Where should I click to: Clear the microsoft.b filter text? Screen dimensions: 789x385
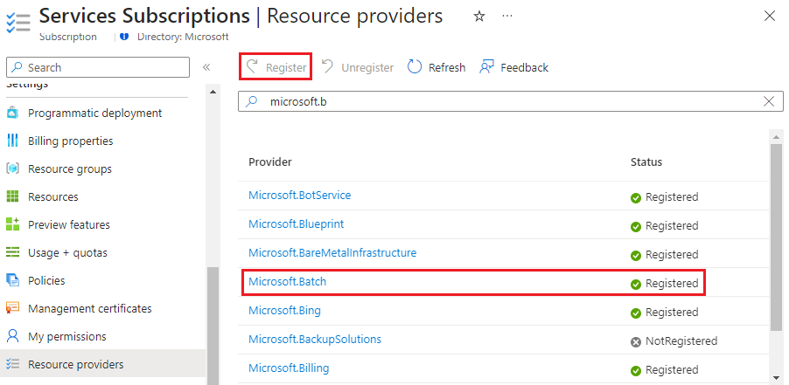click(x=769, y=101)
